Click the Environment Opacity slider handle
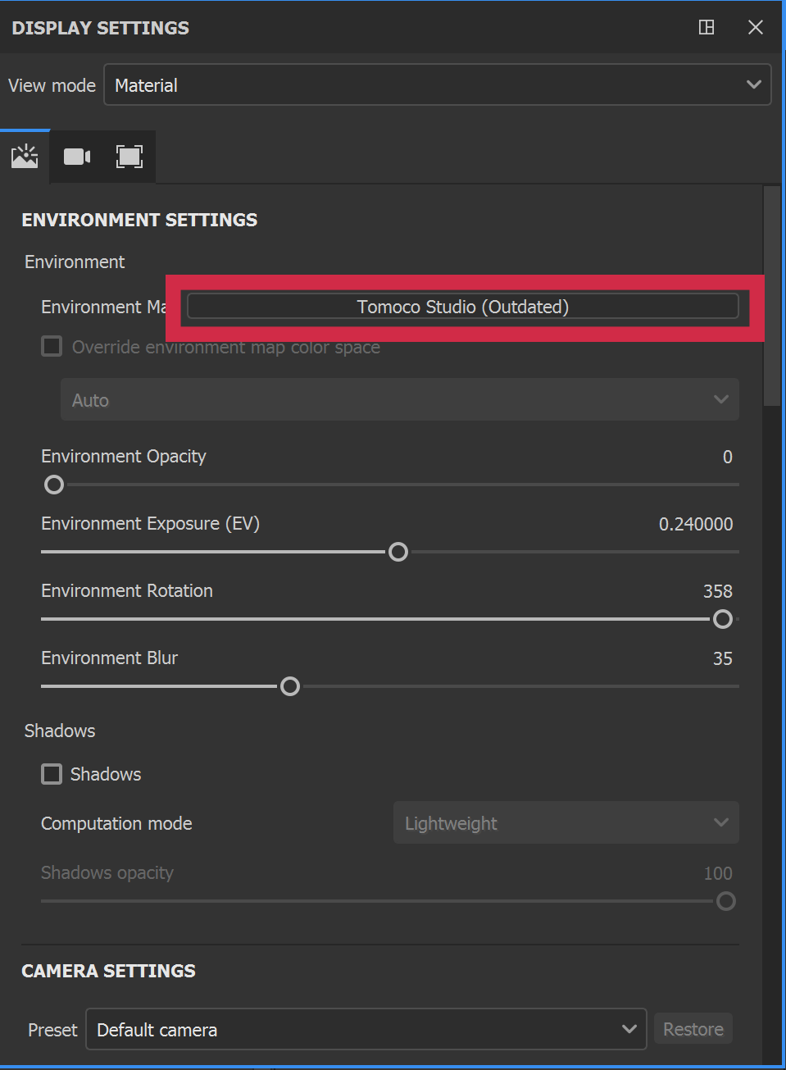This screenshot has height=1070, width=786. pyautogui.click(x=54, y=485)
